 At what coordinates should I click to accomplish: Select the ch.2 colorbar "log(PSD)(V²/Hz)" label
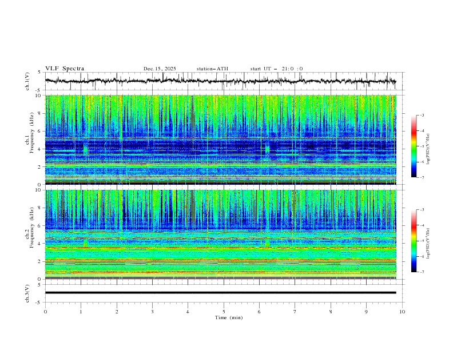pyautogui.click(x=428, y=243)
